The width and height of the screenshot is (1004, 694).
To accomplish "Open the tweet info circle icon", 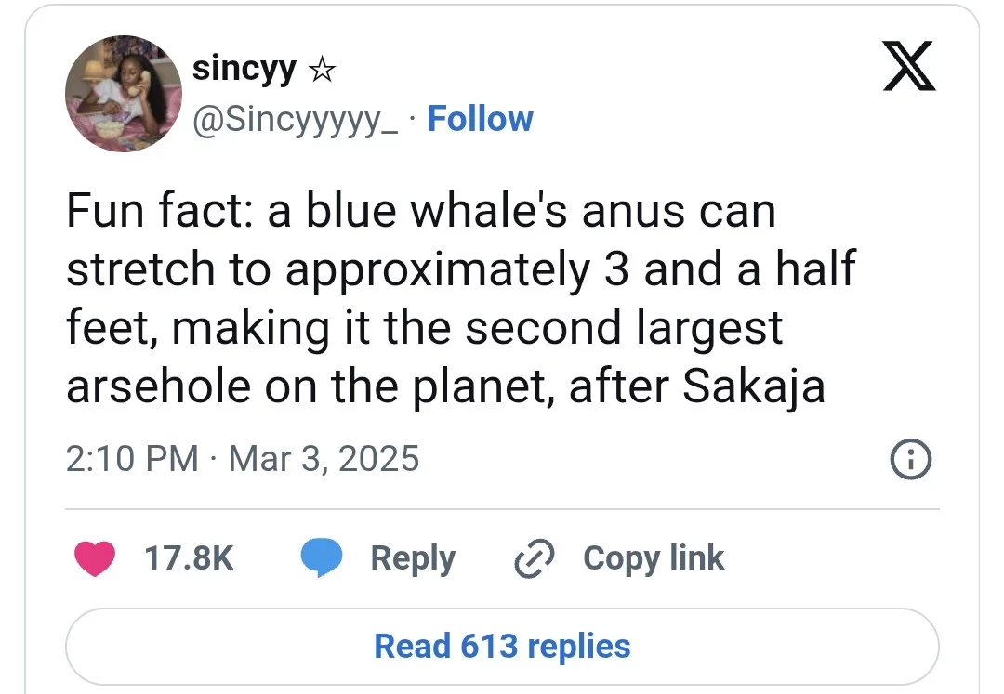I will coord(911,460).
